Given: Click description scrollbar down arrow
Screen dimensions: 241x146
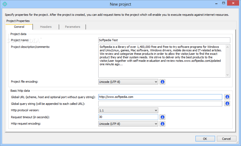Looking at the screenshot, I should point(228,75).
